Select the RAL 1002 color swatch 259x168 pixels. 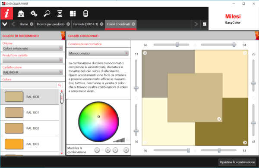pos(14,128)
